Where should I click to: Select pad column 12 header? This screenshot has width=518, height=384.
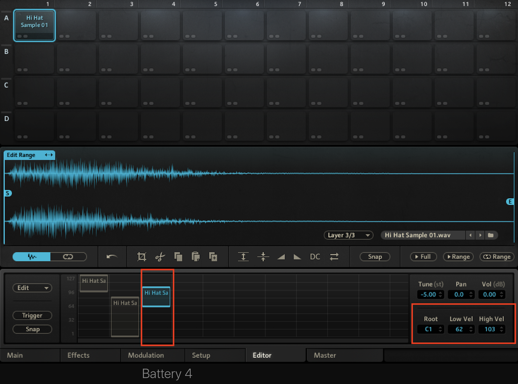[507, 4]
